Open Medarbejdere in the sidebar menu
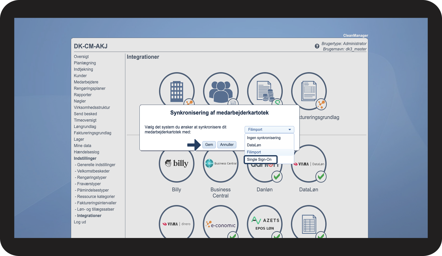The height and width of the screenshot is (256, 442). (x=86, y=82)
